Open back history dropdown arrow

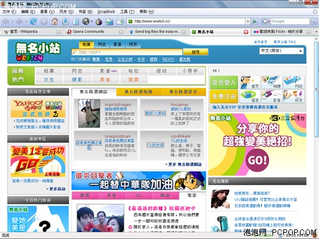(12, 22)
